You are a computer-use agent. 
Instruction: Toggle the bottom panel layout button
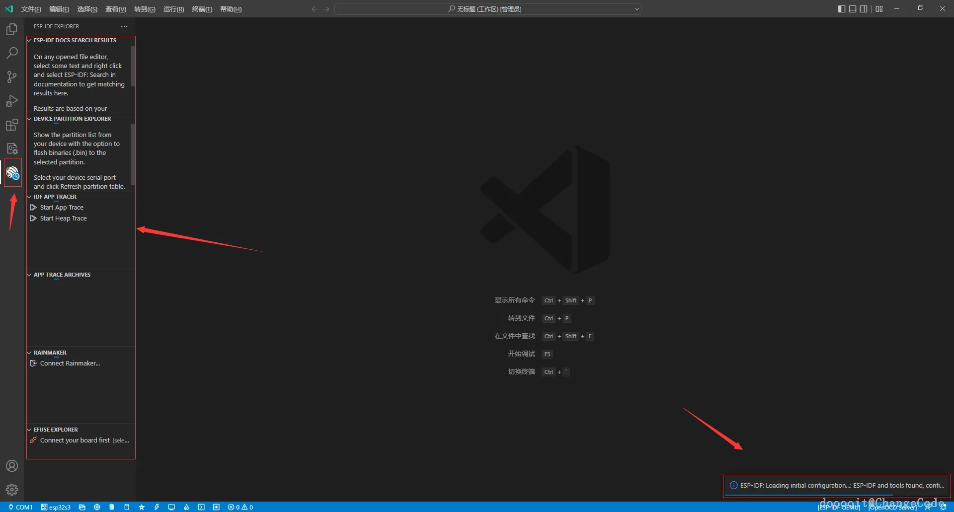[x=853, y=9]
